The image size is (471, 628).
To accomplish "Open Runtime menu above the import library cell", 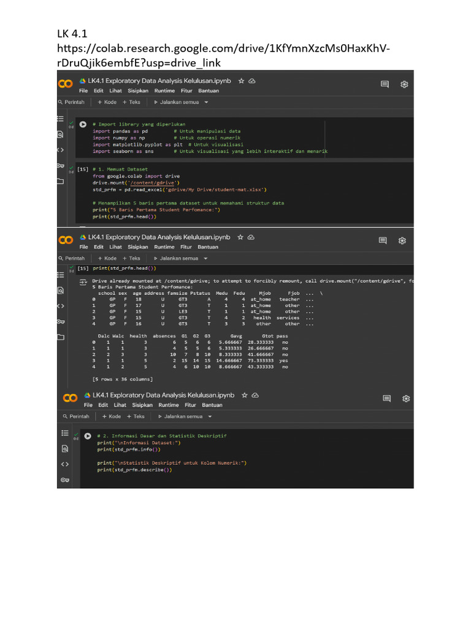I will coord(164,91).
